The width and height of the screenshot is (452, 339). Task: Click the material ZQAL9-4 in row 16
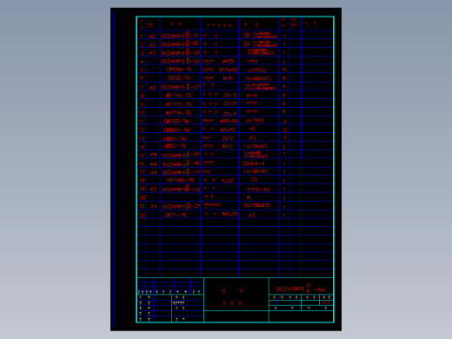pyautogui.click(x=254, y=163)
